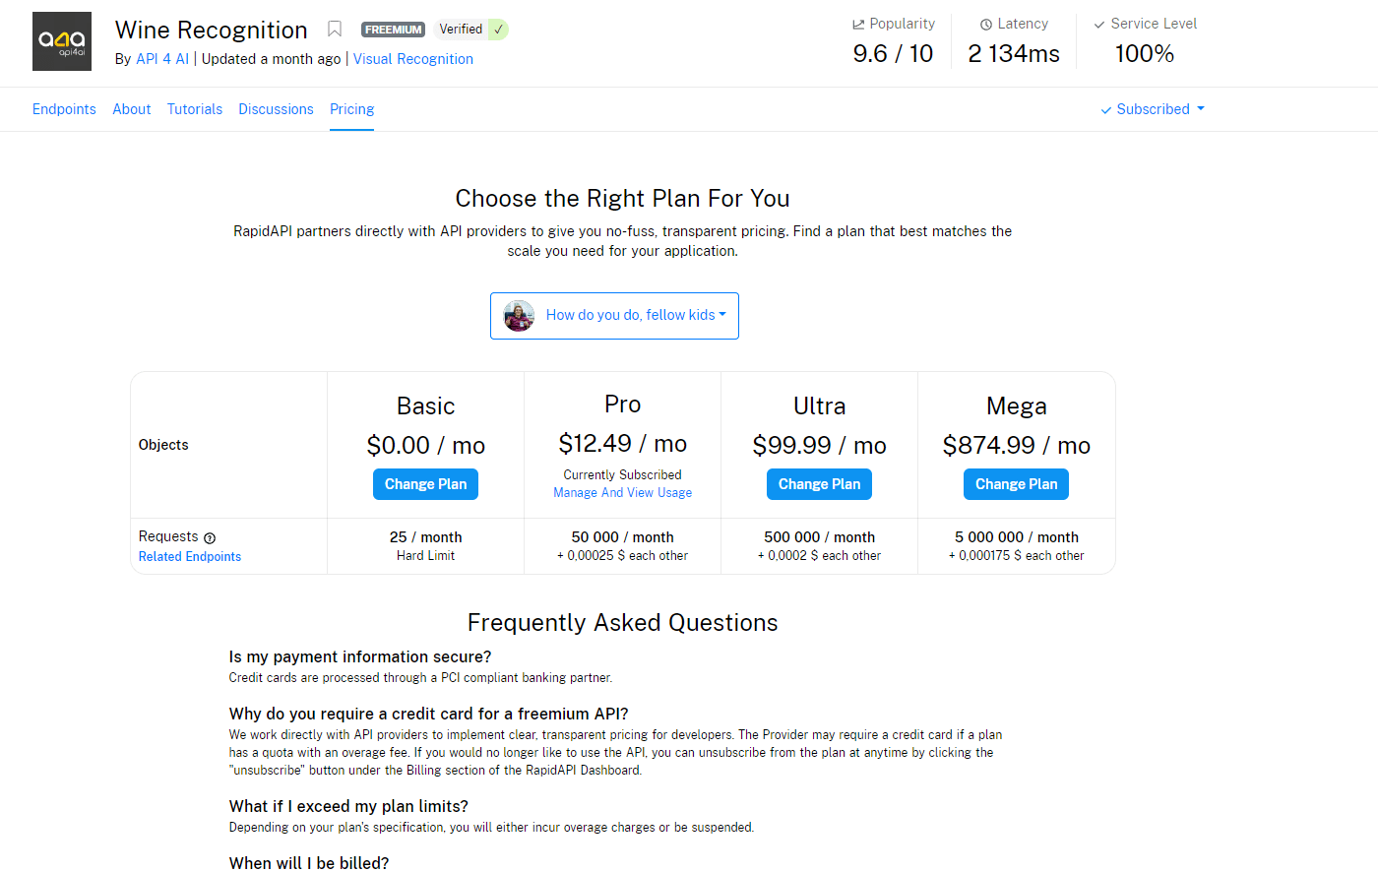Click the user avatar picture

519,316
